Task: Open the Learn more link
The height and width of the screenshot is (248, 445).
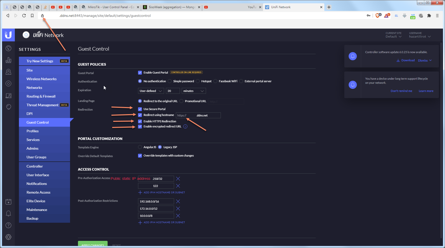Action: [x=426, y=91]
